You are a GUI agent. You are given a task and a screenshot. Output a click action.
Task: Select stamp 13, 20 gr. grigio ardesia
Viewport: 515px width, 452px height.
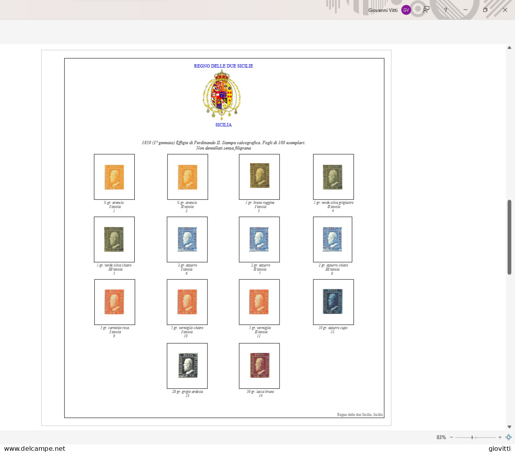[188, 365]
